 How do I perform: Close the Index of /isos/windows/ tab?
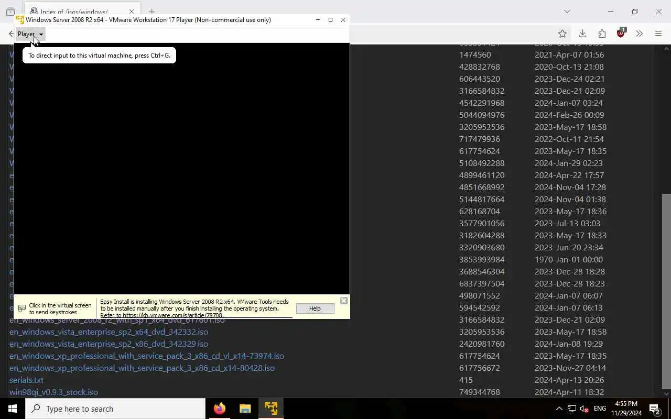click(x=132, y=12)
